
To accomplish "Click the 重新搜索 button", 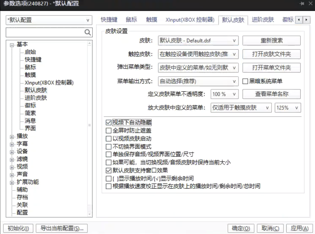I will [271, 41].
